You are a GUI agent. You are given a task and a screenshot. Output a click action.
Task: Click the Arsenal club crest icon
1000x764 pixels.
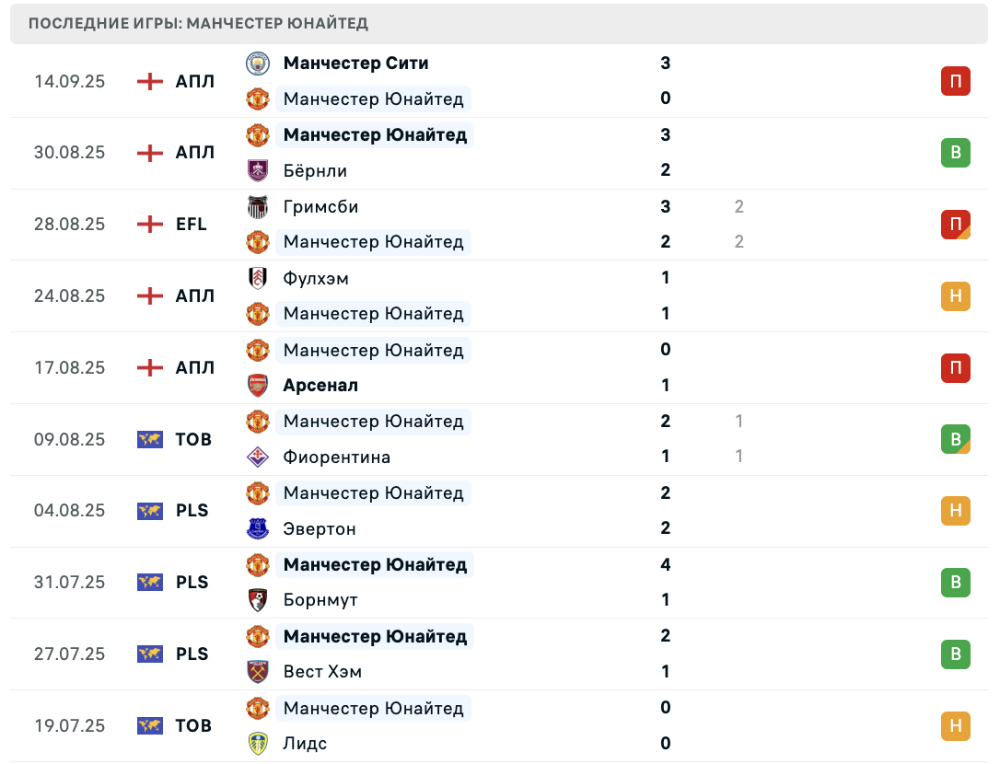pyautogui.click(x=258, y=385)
